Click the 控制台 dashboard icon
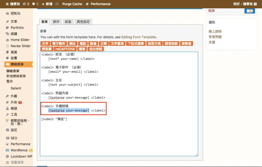262x167 pixels. (7, 13)
